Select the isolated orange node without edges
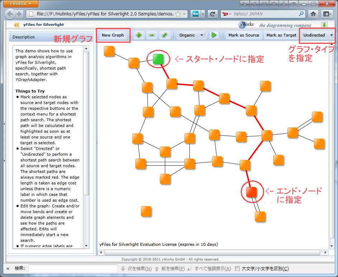The height and width of the screenshot is (277, 338). click(146, 211)
